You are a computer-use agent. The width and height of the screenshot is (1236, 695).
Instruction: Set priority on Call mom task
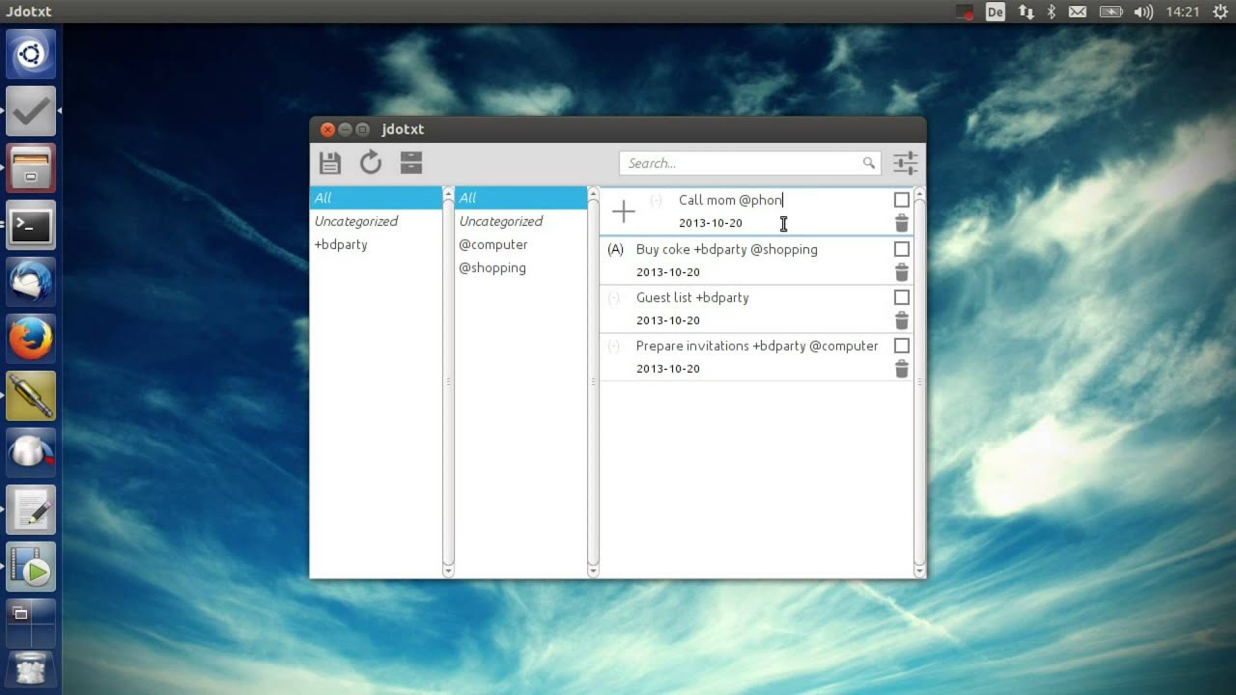(x=657, y=200)
